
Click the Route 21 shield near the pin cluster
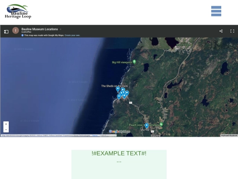(130, 103)
